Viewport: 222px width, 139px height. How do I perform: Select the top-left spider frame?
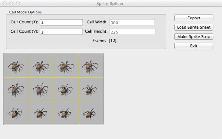[16, 66]
